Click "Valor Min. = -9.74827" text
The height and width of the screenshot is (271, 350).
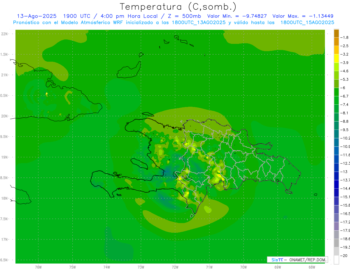pos(237,16)
